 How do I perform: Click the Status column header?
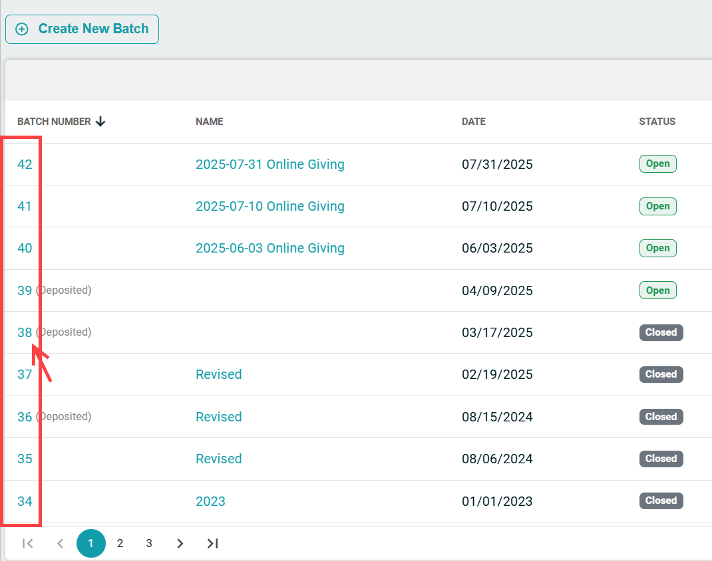(x=657, y=122)
